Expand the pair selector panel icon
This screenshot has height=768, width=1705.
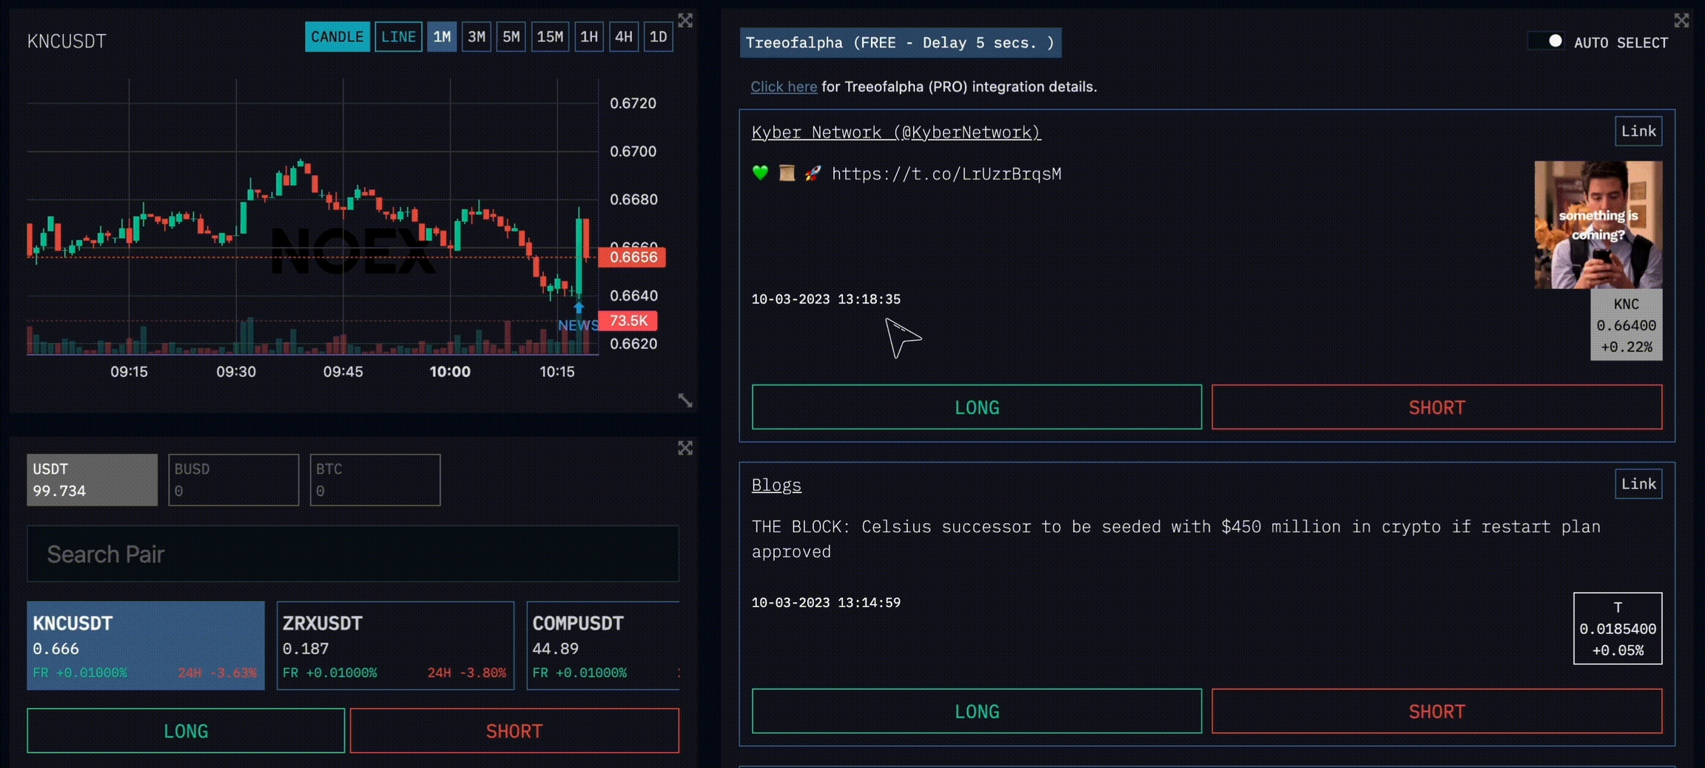[x=685, y=448]
